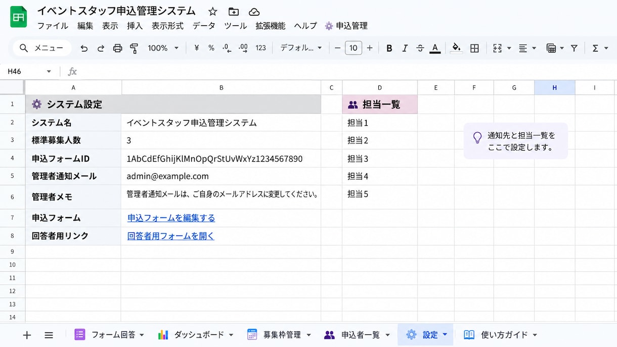Toggle bold formatting
Screen dimensions: 617x347
[x=389, y=48]
